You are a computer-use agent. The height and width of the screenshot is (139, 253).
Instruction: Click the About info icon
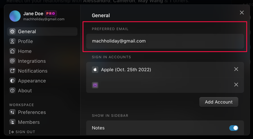click(12, 91)
